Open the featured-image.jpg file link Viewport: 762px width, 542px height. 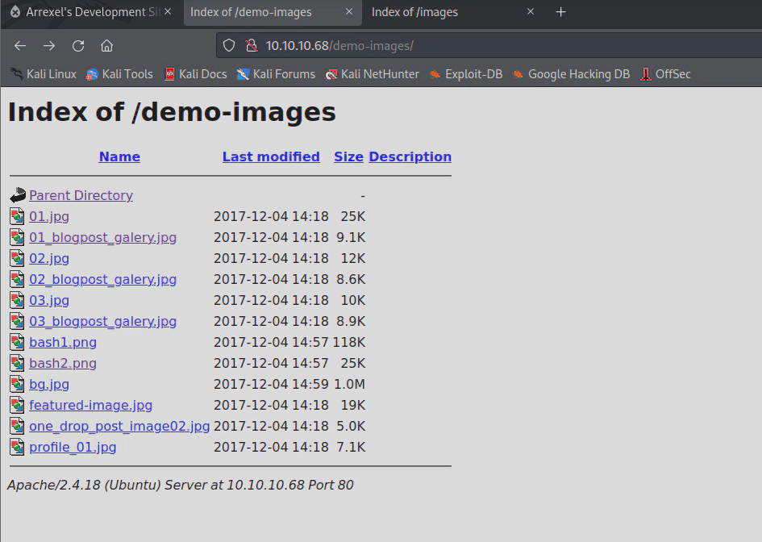(x=90, y=405)
